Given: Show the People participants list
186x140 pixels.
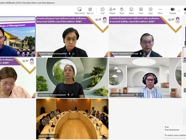Looking at the screenshot, I should coord(112,11).
